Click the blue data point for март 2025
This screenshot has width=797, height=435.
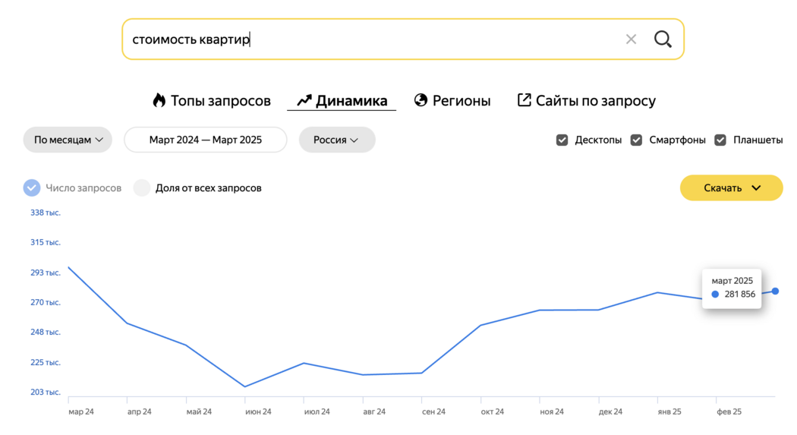click(x=775, y=292)
